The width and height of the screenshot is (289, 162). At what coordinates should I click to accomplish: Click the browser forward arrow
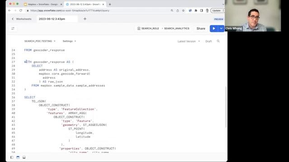click(x=15, y=10)
